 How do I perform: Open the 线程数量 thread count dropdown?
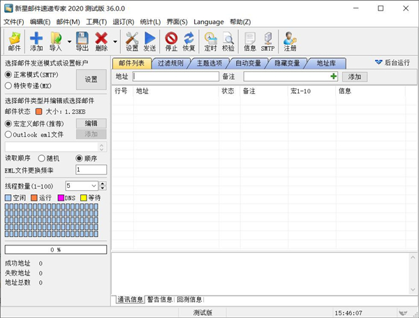[x=93, y=186]
